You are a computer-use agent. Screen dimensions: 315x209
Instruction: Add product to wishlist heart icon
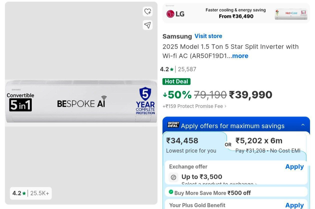(x=148, y=11)
